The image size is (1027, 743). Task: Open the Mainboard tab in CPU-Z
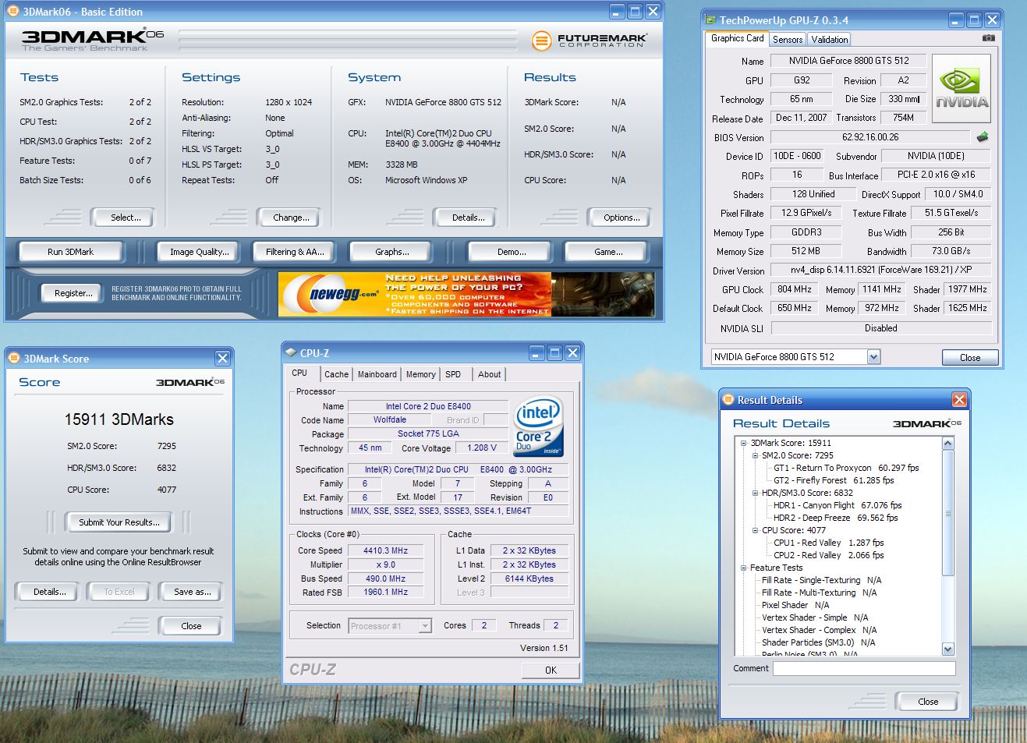click(x=377, y=374)
